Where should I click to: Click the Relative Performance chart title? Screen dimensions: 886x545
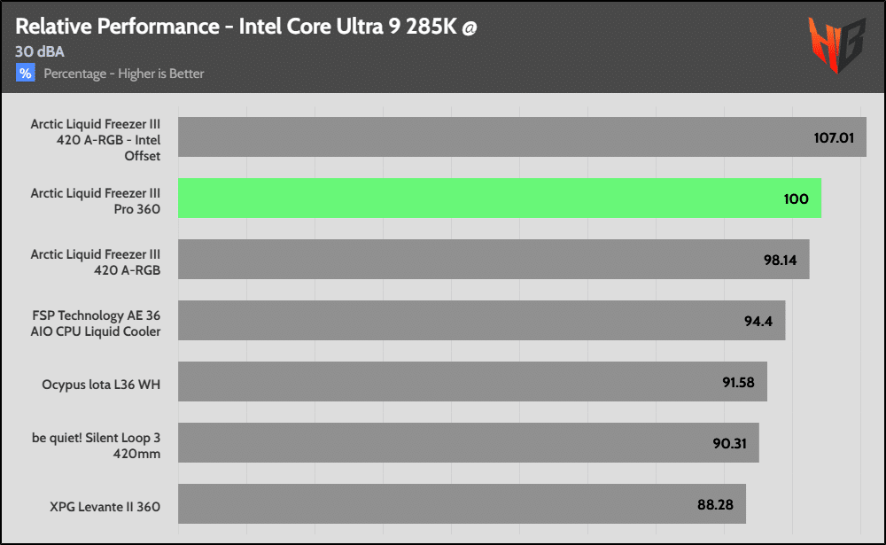point(236,27)
